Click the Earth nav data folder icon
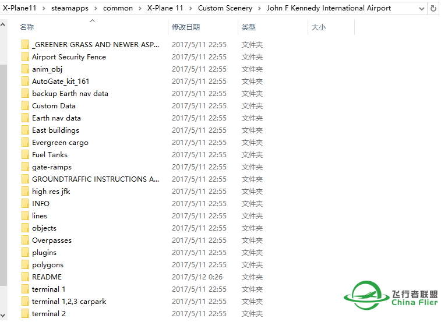 pyautogui.click(x=25, y=118)
